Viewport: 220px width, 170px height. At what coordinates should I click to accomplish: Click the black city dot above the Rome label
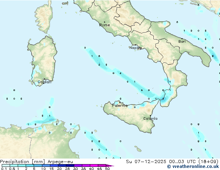click(x=104, y=22)
